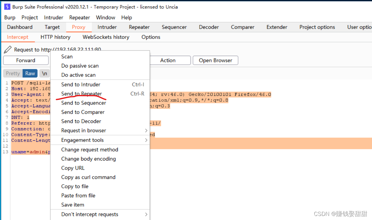Click the 'POST /sqli-la' request line
Screen dimensions: 372x220
tap(31, 83)
